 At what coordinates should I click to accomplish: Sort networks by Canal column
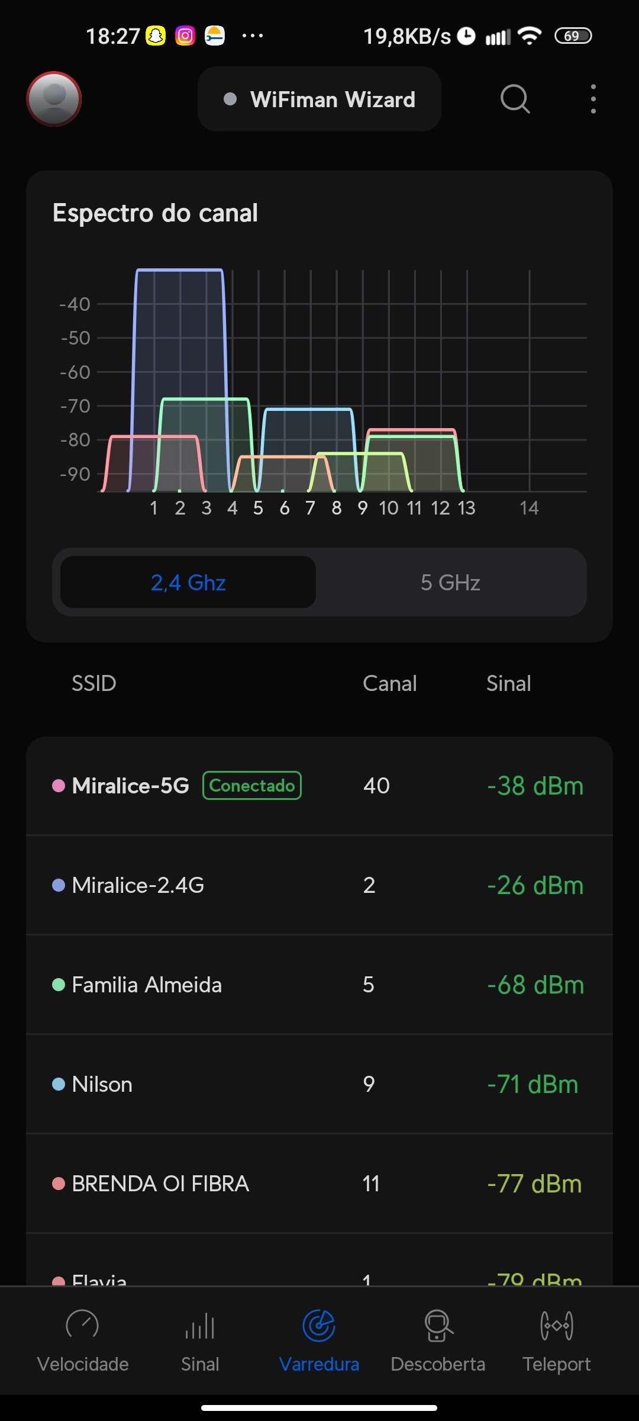389,683
